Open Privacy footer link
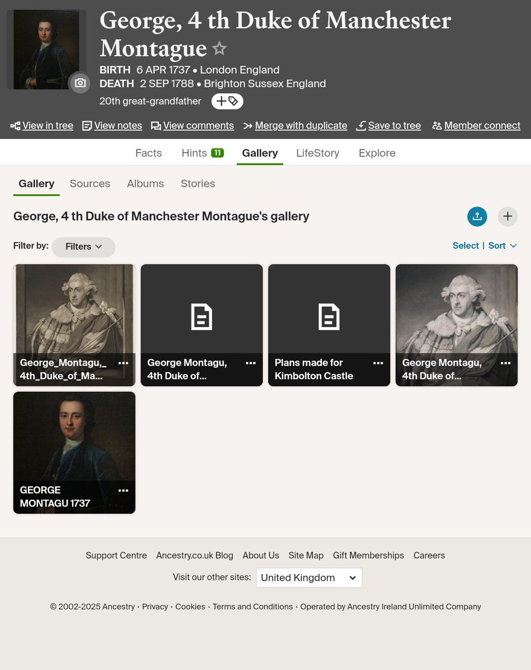Image resolution: width=531 pixels, height=670 pixels. [x=155, y=607]
